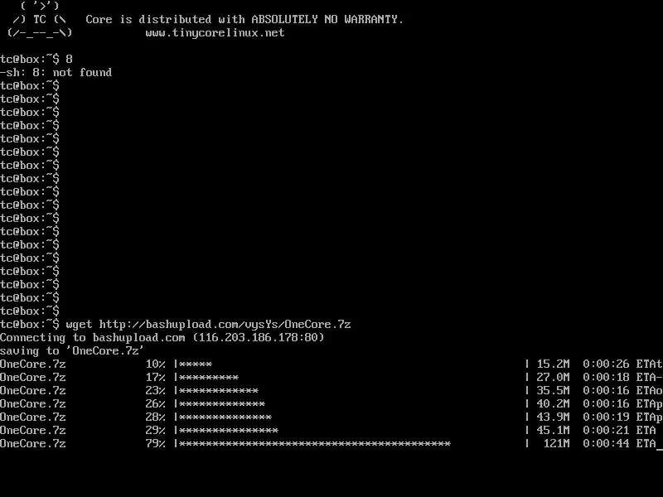Viewport: 663px width, 497px height.
Task: Click the bashupload.com URL in the wget command
Action: pos(225,325)
